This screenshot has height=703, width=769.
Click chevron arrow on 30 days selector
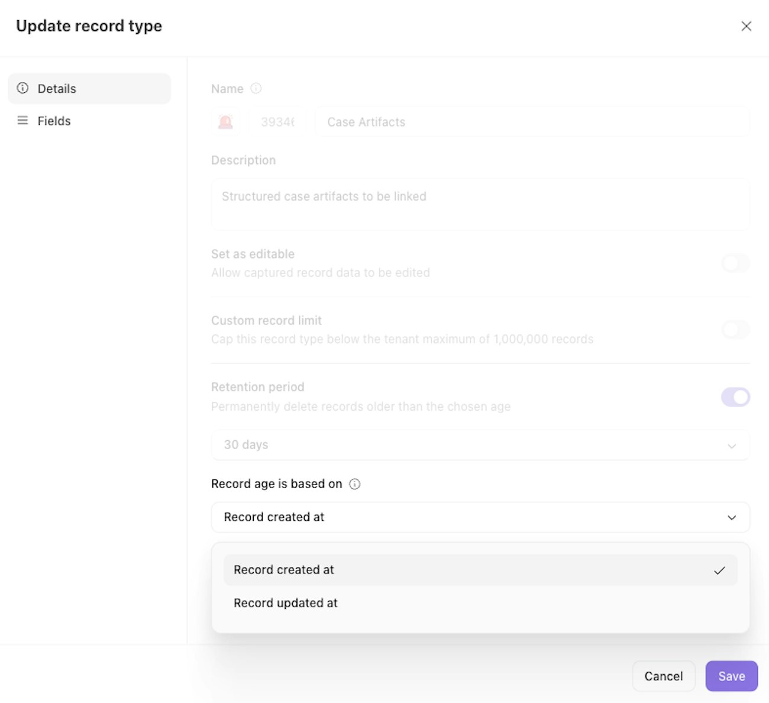point(732,446)
